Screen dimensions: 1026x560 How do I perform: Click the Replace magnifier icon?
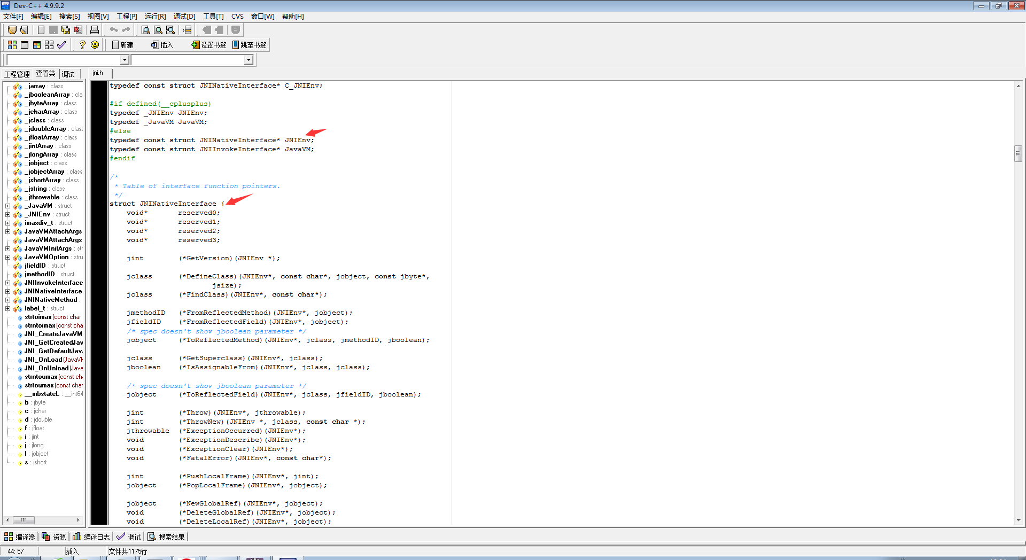(x=158, y=30)
